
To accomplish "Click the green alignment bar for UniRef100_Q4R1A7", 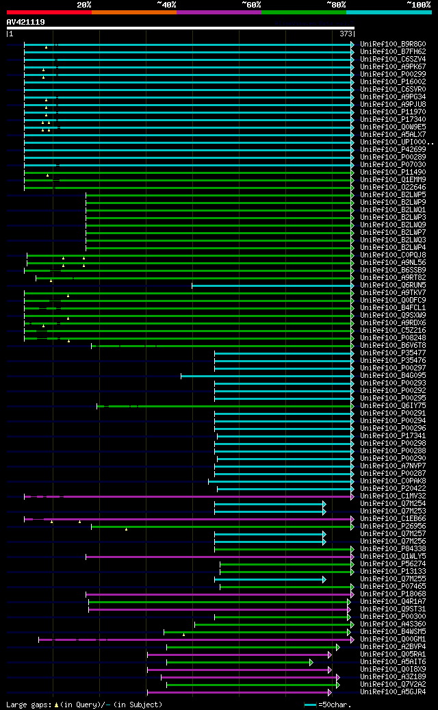I will point(220,601).
